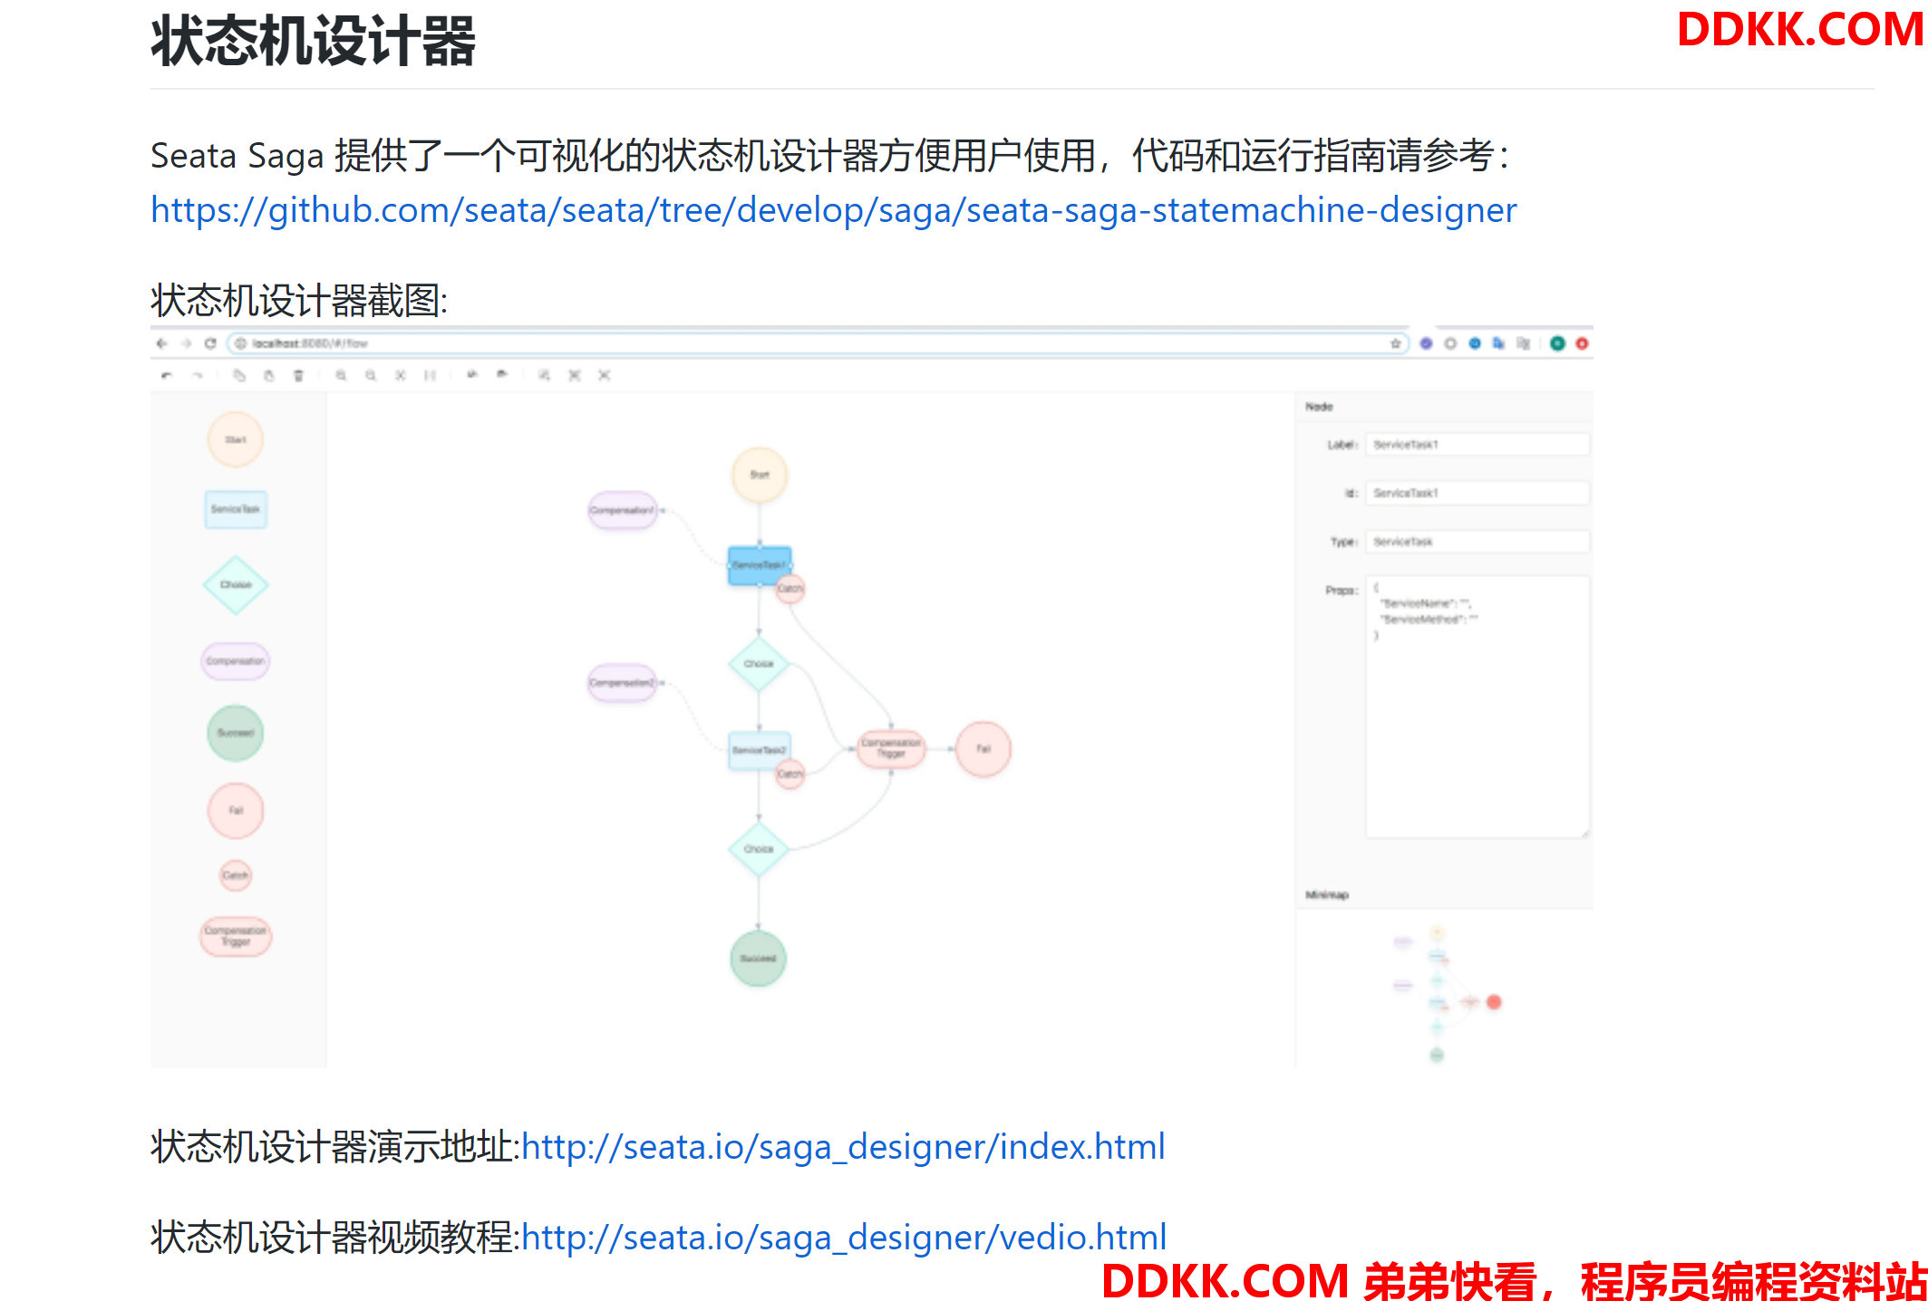The height and width of the screenshot is (1301, 1928).
Task: Click the browser back arrow
Action: tap(162, 343)
